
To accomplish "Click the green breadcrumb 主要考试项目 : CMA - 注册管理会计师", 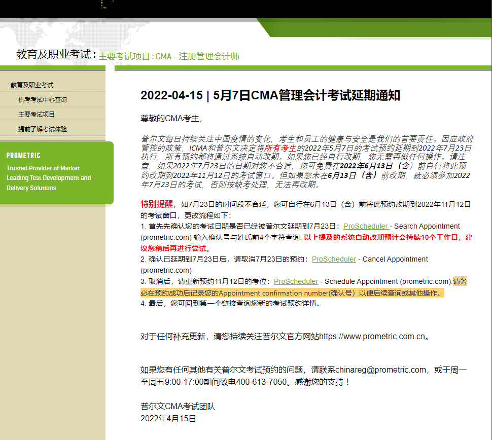I will point(169,56).
